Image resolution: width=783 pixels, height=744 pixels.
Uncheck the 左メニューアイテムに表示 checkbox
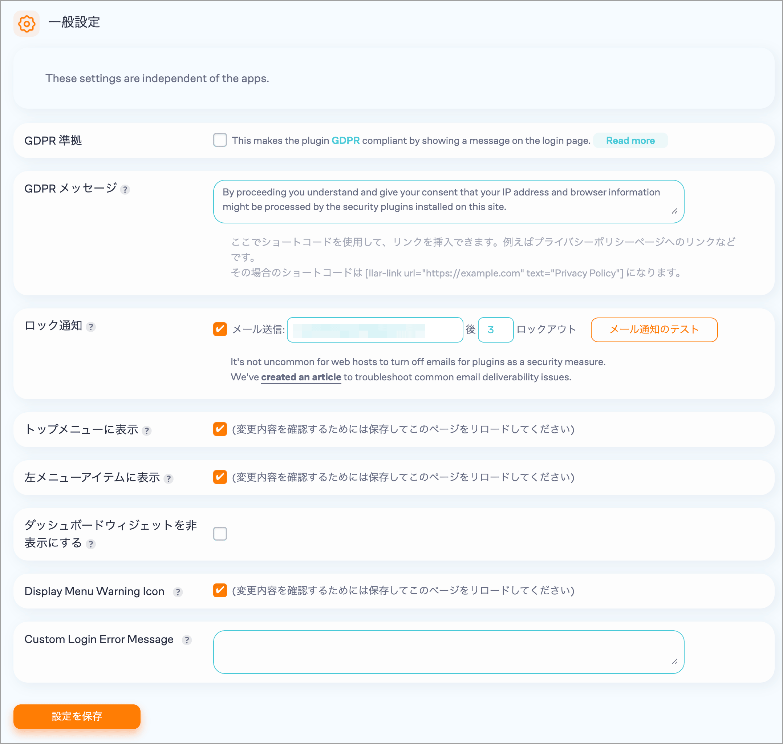coord(220,477)
